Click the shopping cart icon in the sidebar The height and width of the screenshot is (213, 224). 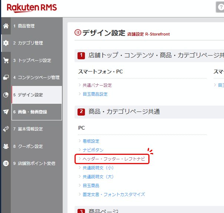pos(6,60)
